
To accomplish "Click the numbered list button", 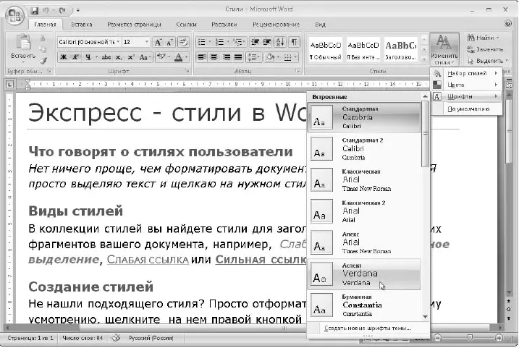I will [219, 42].
